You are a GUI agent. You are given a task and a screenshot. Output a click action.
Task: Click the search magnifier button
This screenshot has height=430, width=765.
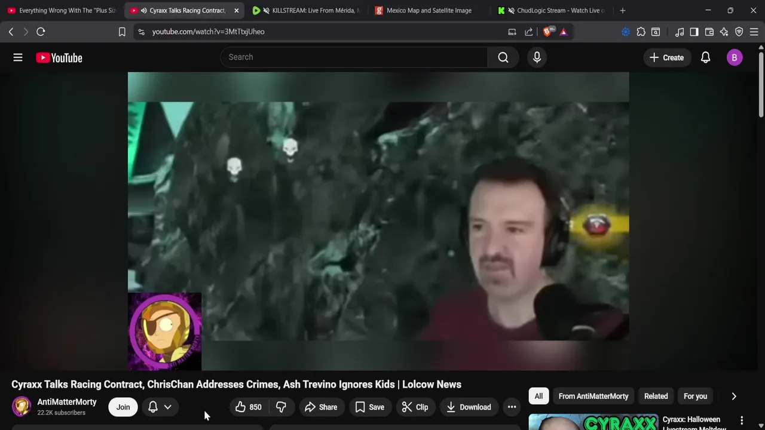(503, 57)
